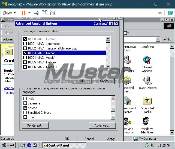The width and height of the screenshot is (175, 149).
Task: Uncheck the 10003 (MAC - Korean) box
Action: click(25, 53)
